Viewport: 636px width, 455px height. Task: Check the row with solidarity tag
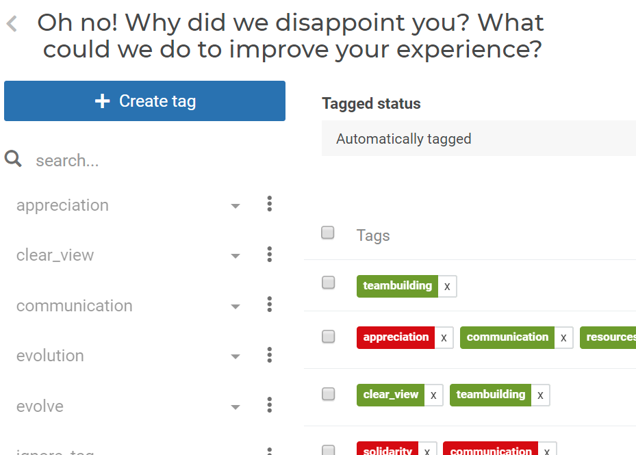click(328, 450)
